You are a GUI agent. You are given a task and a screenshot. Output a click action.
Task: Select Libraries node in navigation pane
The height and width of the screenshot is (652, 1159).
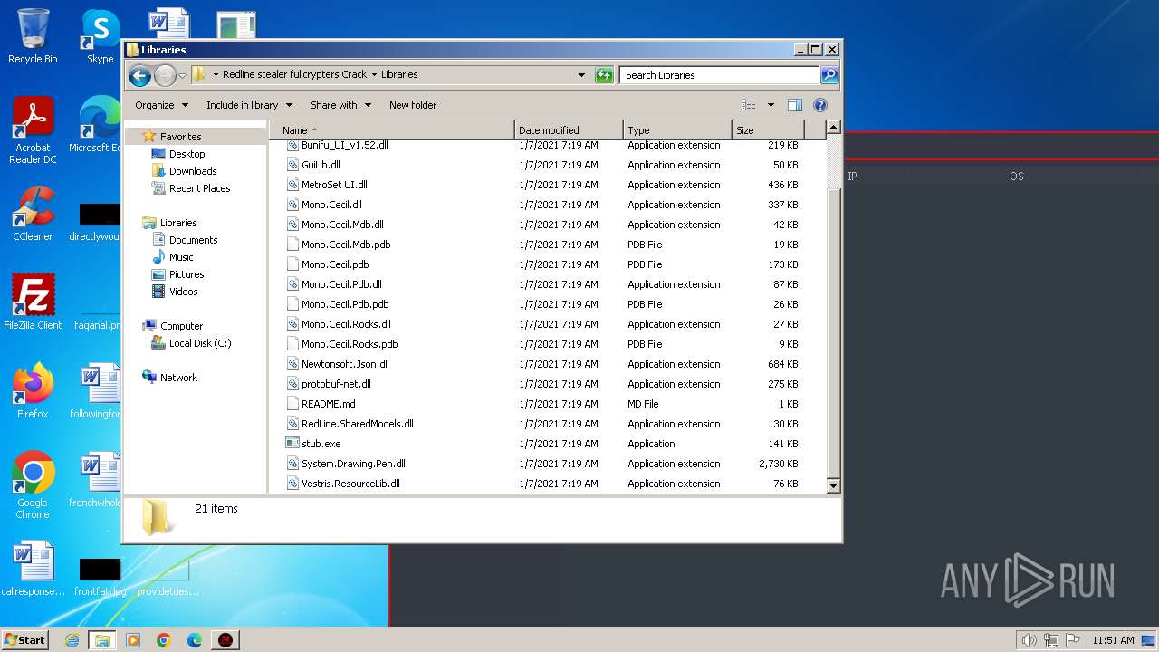click(178, 223)
